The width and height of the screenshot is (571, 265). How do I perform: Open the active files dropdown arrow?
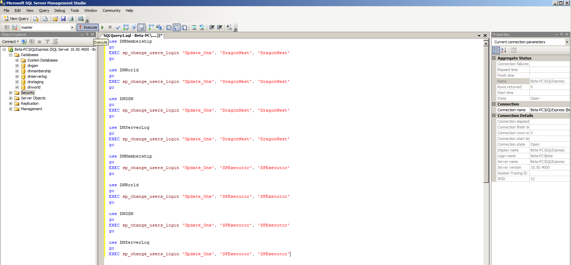(x=479, y=35)
